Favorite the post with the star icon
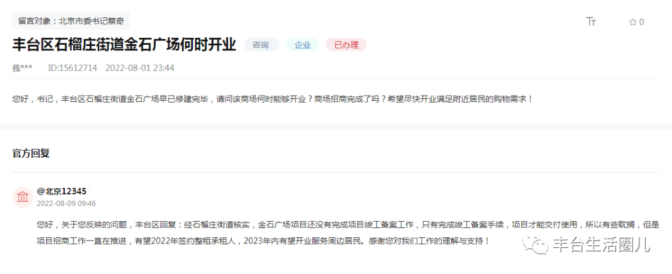Image resolution: width=672 pixels, height=274 pixels. tap(633, 22)
